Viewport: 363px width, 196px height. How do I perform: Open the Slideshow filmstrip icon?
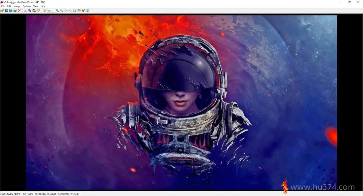6,11
